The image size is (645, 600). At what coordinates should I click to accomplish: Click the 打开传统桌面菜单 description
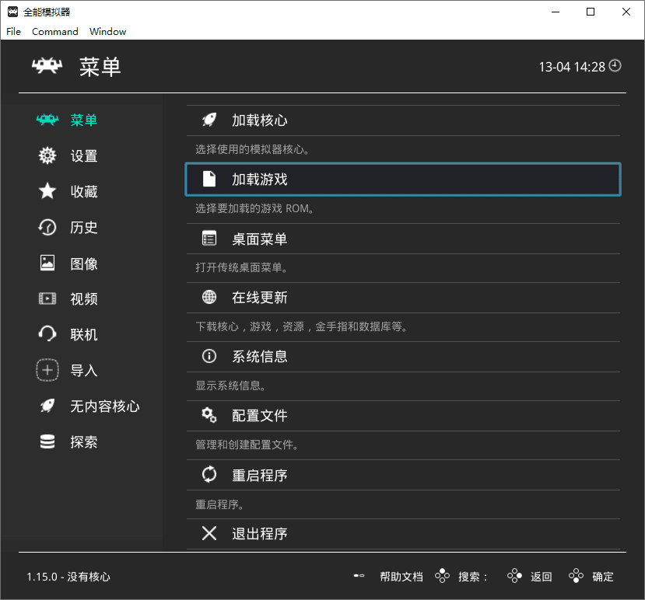click(241, 267)
